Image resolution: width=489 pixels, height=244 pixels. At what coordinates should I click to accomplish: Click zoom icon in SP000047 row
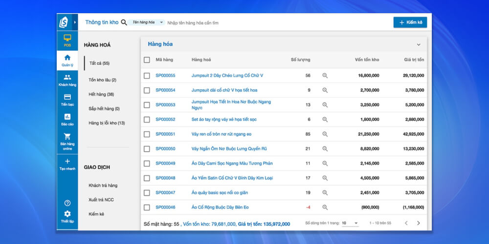(325, 193)
